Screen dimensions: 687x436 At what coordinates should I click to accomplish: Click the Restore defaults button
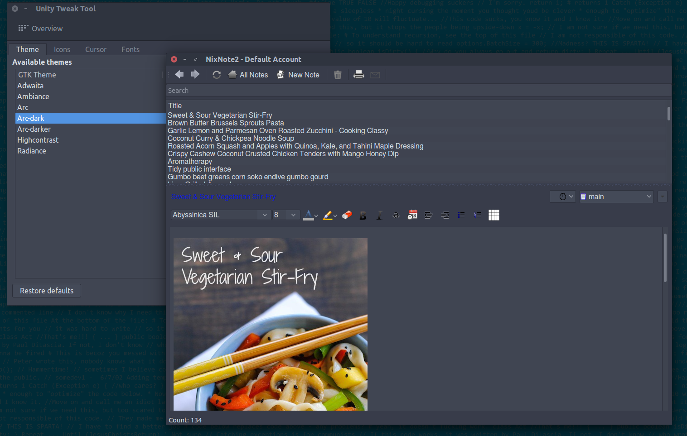pyautogui.click(x=47, y=291)
